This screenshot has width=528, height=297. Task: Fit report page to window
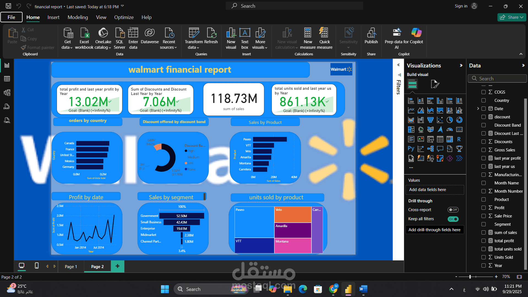point(519,277)
